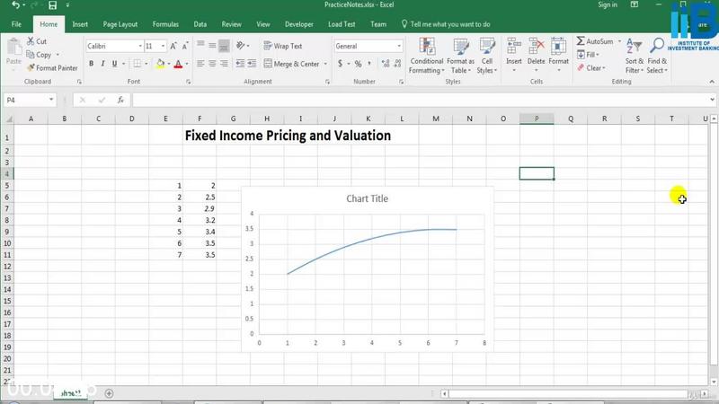
Task: Select the Format Painter brush
Action: coord(31,68)
